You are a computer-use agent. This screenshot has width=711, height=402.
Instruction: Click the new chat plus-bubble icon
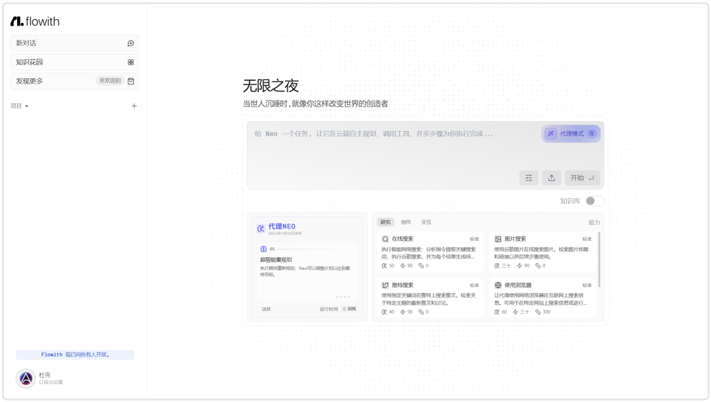click(x=130, y=43)
